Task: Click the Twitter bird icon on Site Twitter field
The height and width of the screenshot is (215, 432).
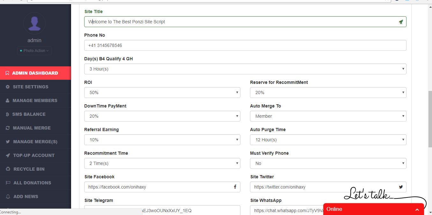Action: 400,187
